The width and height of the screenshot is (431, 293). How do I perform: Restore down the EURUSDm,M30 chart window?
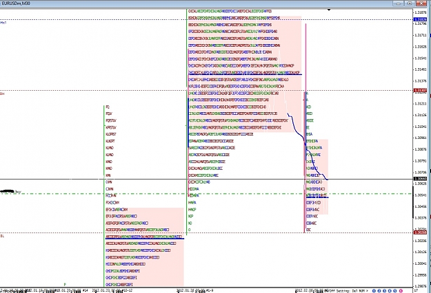point(410,3)
